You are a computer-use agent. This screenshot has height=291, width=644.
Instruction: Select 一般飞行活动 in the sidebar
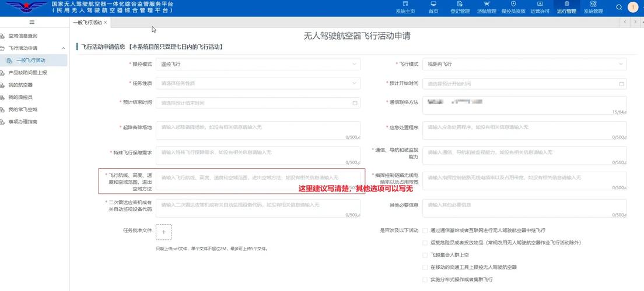pyautogui.click(x=34, y=61)
